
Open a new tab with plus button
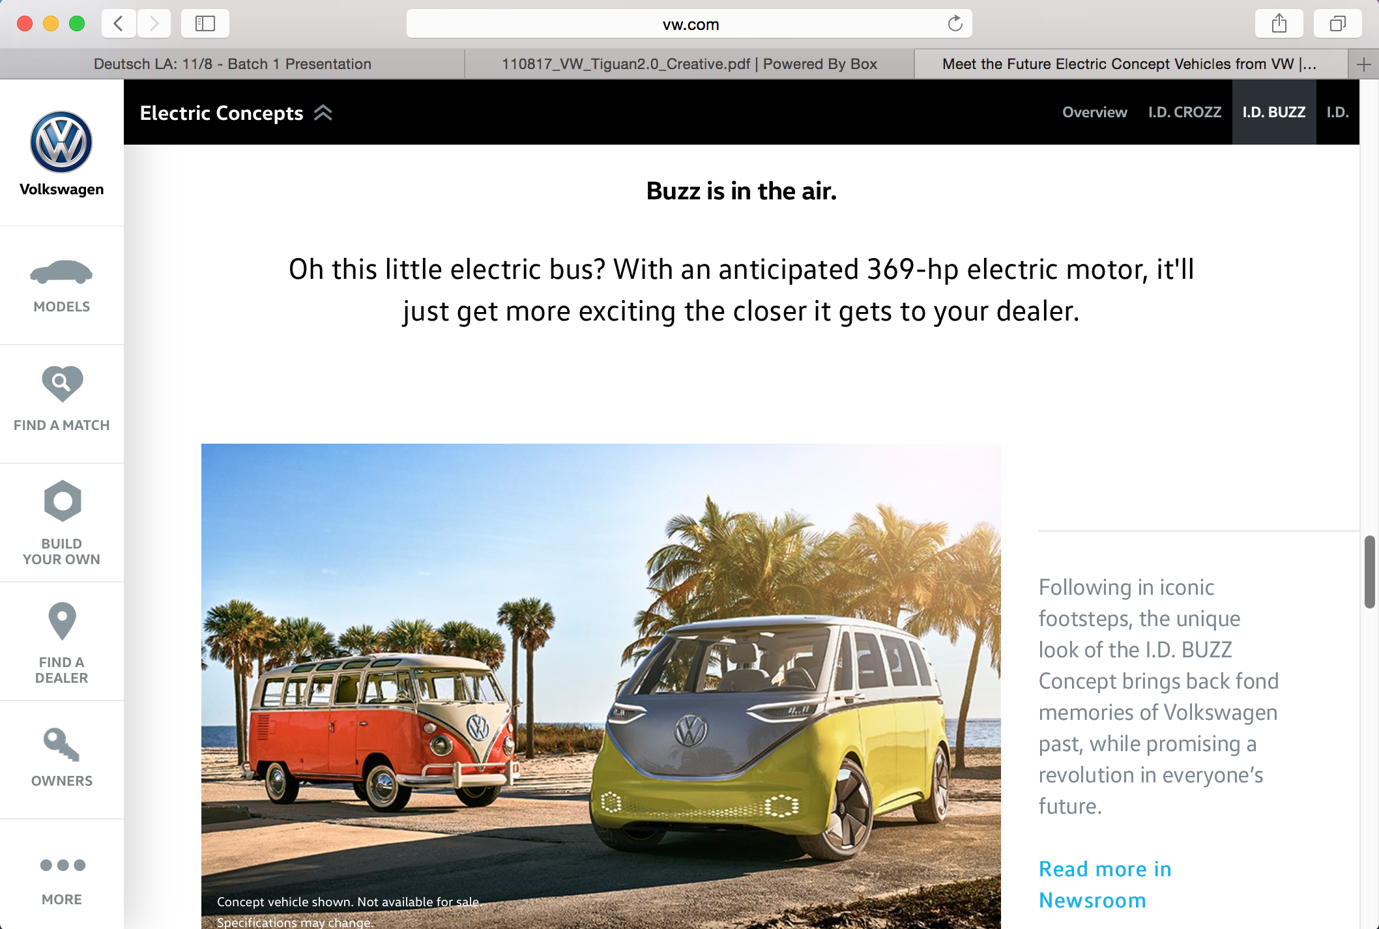click(x=1363, y=64)
